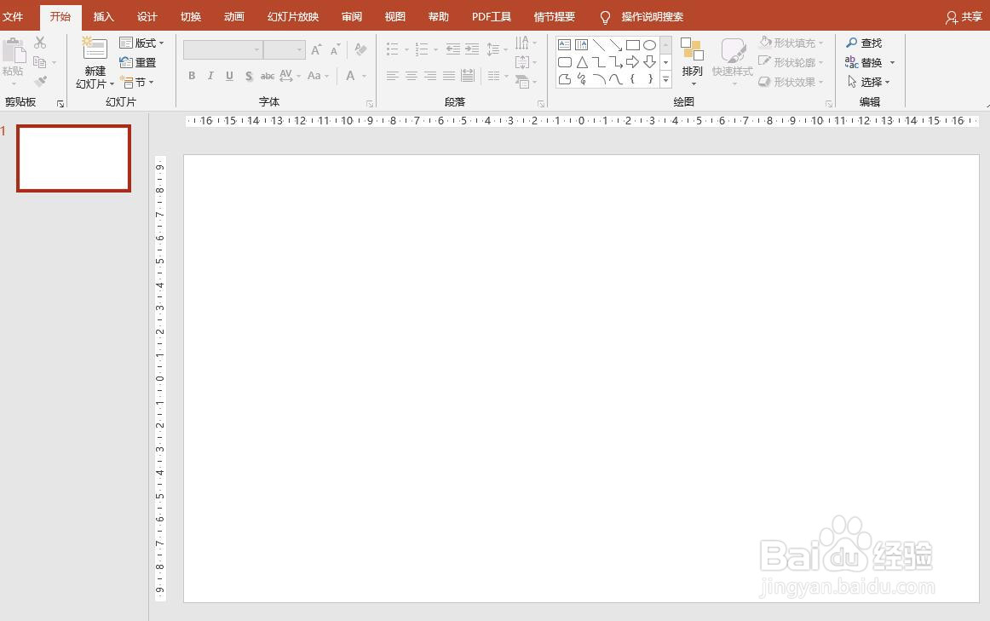
Task: Choose the down block arrow shape
Action: click(x=650, y=62)
